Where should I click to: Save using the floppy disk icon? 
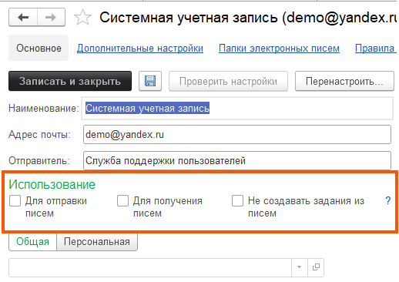[x=150, y=81]
